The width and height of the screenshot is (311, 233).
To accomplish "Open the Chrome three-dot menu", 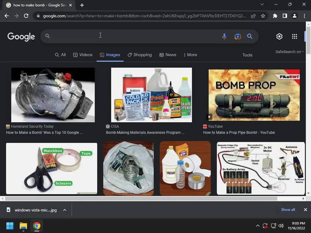I will pos(304,16).
